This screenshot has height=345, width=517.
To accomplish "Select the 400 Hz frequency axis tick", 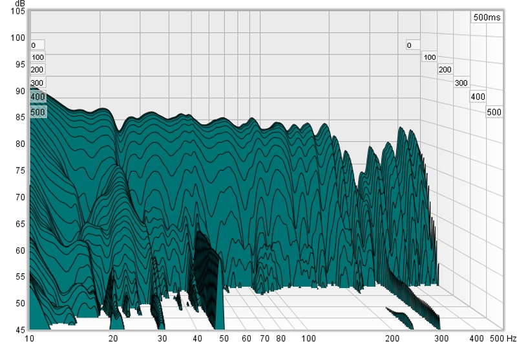I will tap(476, 339).
